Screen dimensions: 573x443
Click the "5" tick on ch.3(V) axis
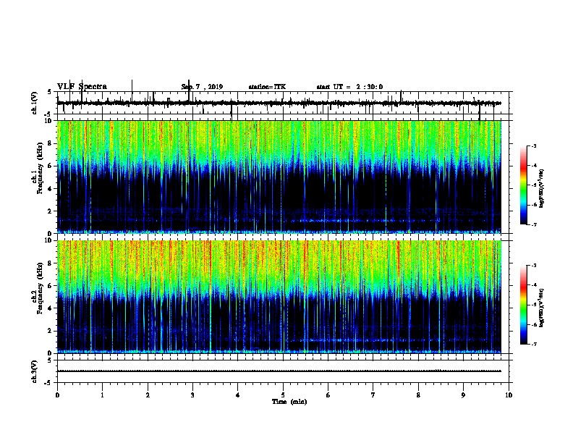[x=50, y=360]
